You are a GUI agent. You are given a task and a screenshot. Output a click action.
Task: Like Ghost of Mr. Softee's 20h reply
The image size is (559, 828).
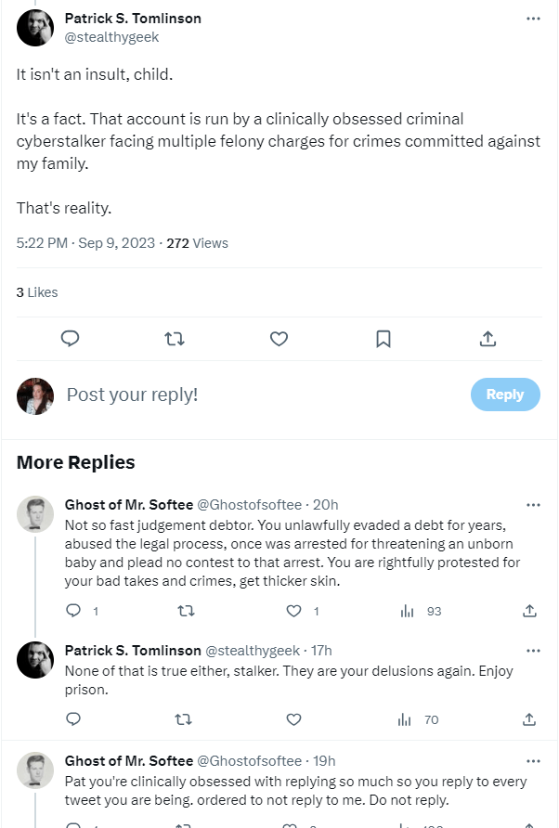(294, 611)
